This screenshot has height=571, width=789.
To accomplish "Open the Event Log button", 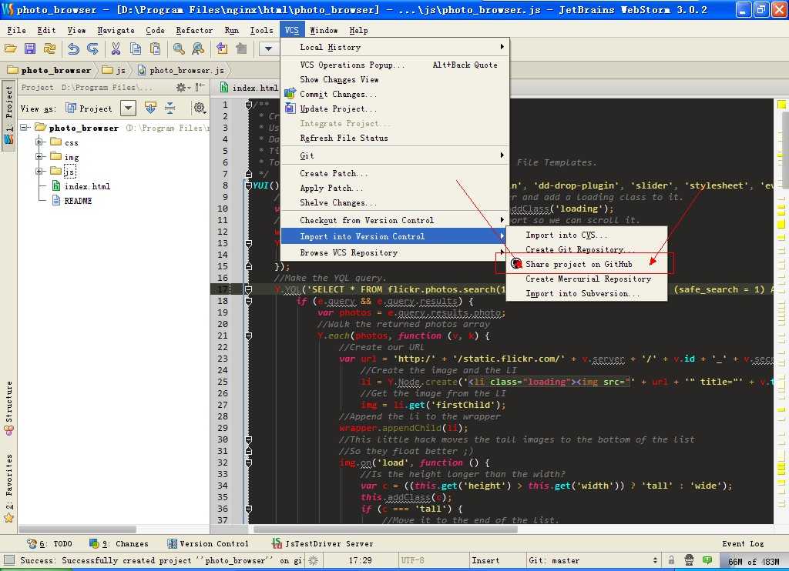I will pyautogui.click(x=743, y=543).
